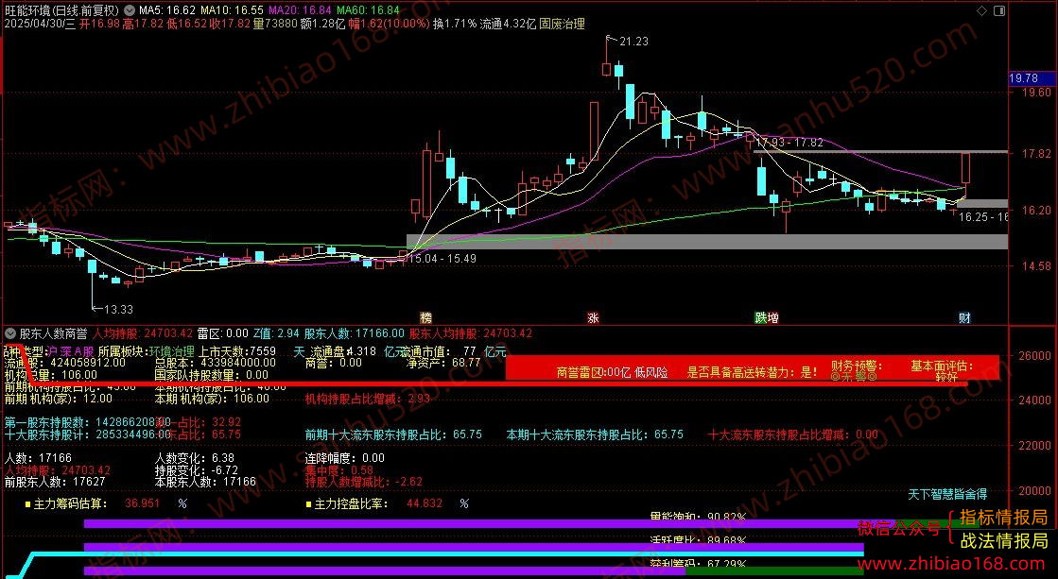Toggle the side panel icon in chart corner
Image resolution: width=1058 pixels, height=579 pixels.
point(999,10)
